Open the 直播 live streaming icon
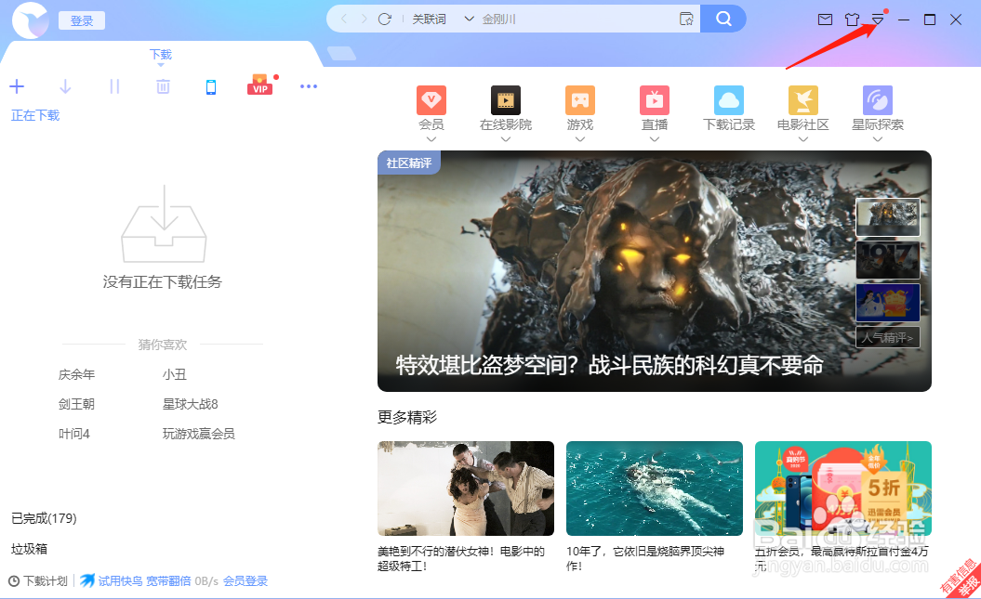981x599 pixels. 655,100
